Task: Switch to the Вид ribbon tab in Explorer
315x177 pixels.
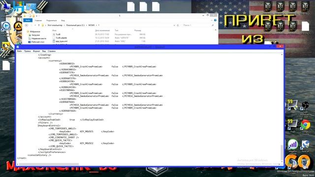Action: click(x=63, y=21)
